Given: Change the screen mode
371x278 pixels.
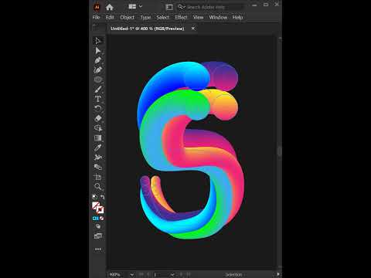Looking at the screenshot, I should pyautogui.click(x=98, y=236).
